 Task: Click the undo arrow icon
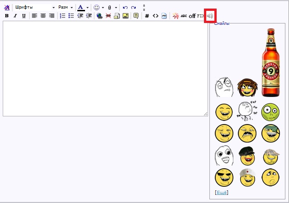(x=125, y=8)
